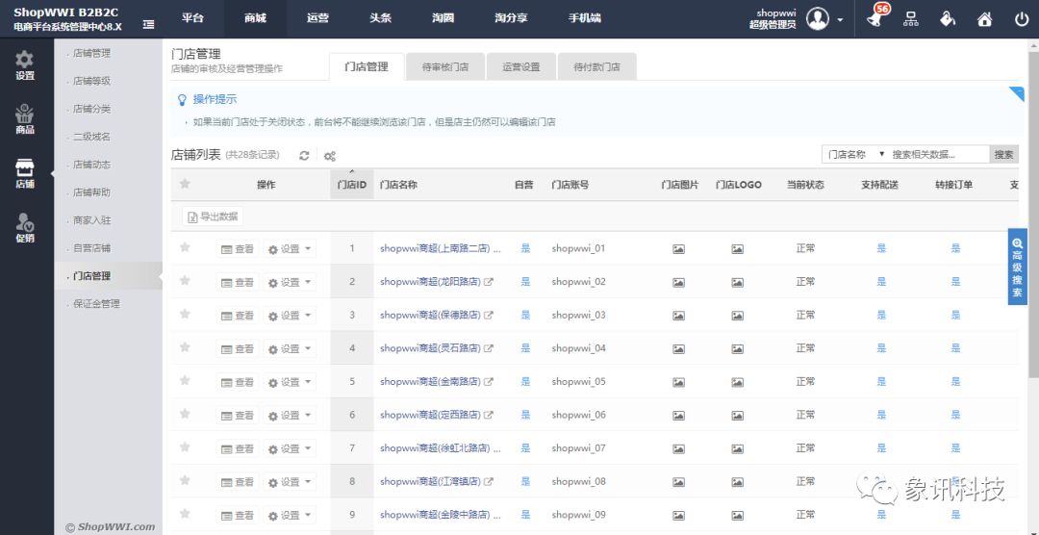Viewport: 1039px width, 535px height.
Task: Open 店铺 store section in sidebar
Action: tap(25, 174)
